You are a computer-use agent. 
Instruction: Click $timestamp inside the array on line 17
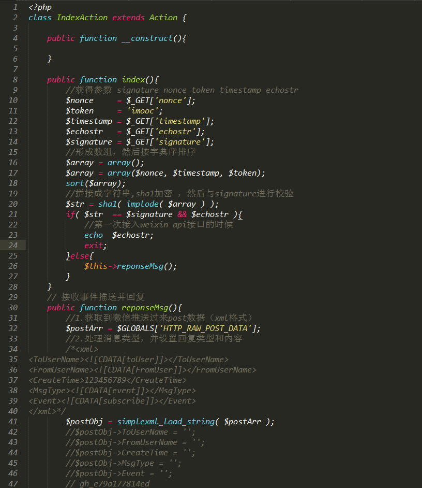pyautogui.click(x=196, y=173)
